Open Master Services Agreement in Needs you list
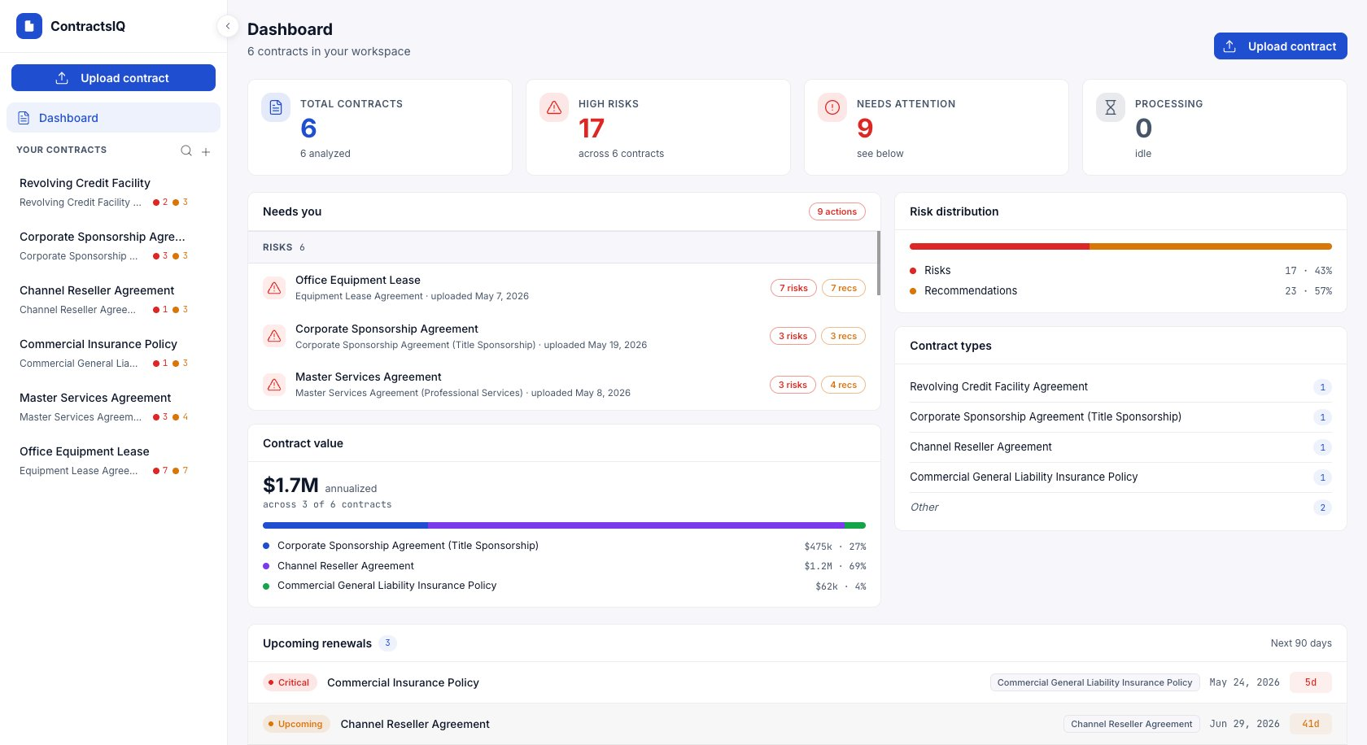The height and width of the screenshot is (745, 1367). (x=564, y=385)
